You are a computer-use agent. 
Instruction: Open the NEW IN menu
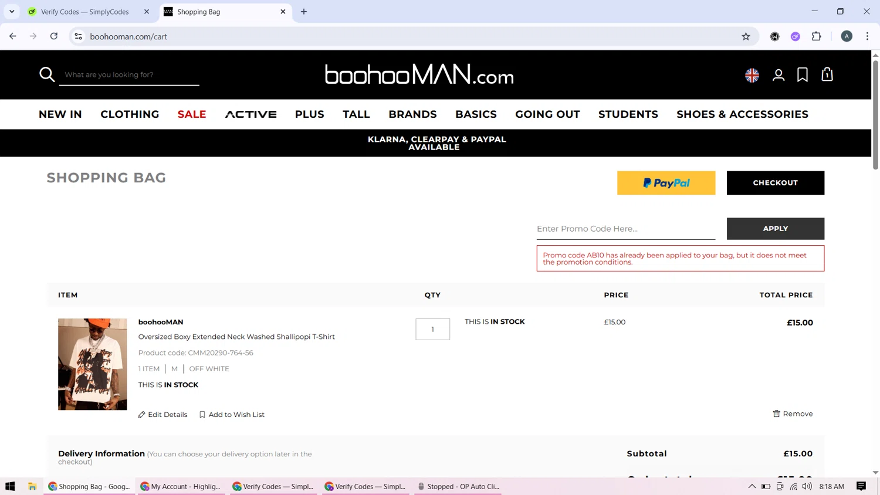[60, 114]
